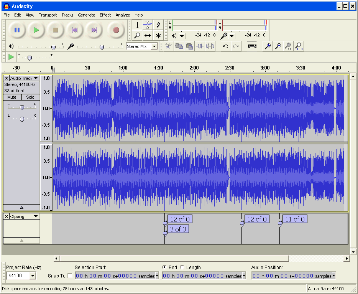Open the Project Rate dropdown

[33, 276]
